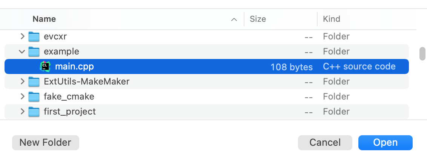Click the evcxr folder icon
This screenshot has height=157, width=427.
(34, 37)
